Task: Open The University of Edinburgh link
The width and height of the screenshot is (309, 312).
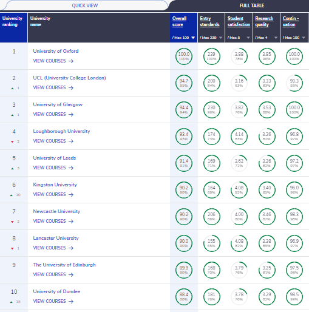Action: (x=64, y=265)
